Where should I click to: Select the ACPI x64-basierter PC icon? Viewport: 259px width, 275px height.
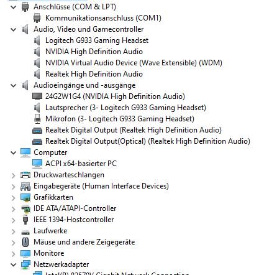tap(37, 164)
